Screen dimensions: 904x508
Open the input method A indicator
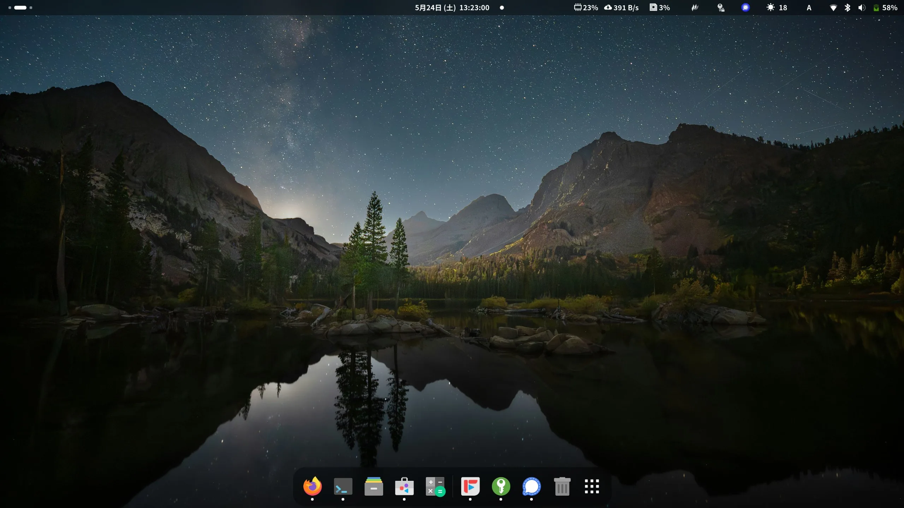coord(809,7)
